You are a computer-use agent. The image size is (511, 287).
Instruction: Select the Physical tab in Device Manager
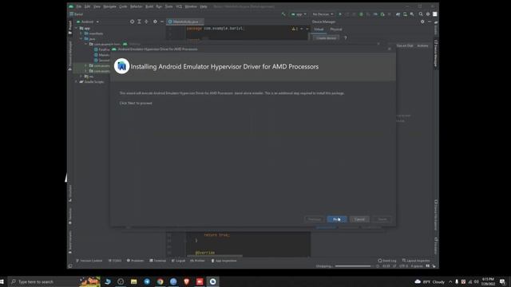click(x=336, y=29)
